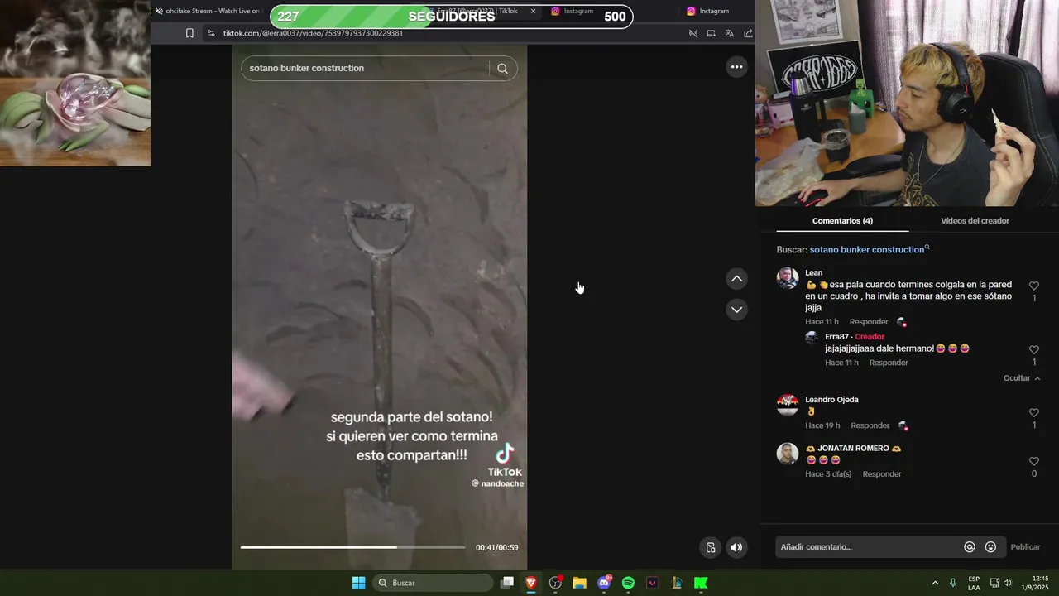Click the Erra87 username in reply
The height and width of the screenshot is (596, 1059).
pyautogui.click(x=837, y=337)
